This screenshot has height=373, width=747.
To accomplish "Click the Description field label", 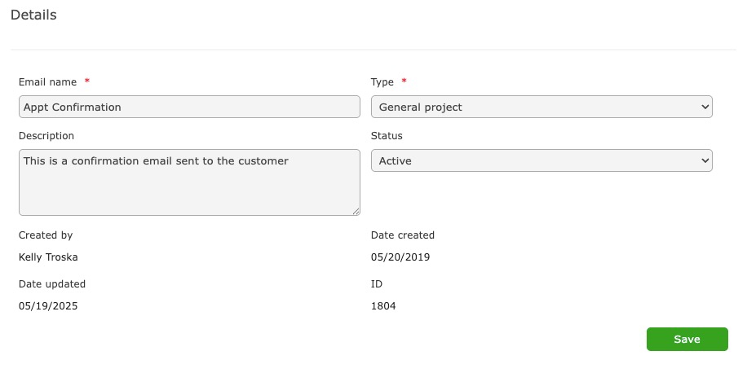I will [x=46, y=136].
